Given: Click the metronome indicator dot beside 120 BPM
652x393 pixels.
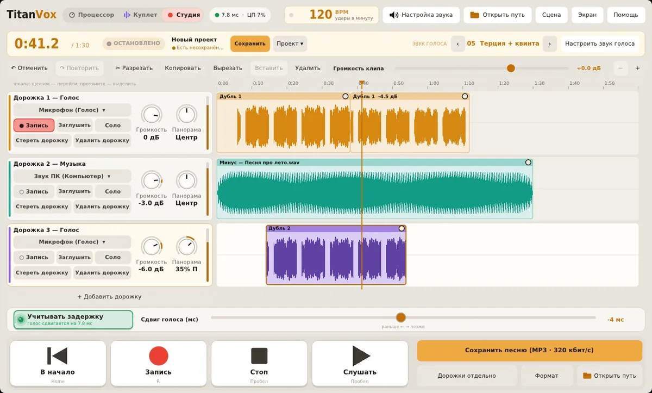Looking at the screenshot, I should pyautogui.click(x=291, y=15).
